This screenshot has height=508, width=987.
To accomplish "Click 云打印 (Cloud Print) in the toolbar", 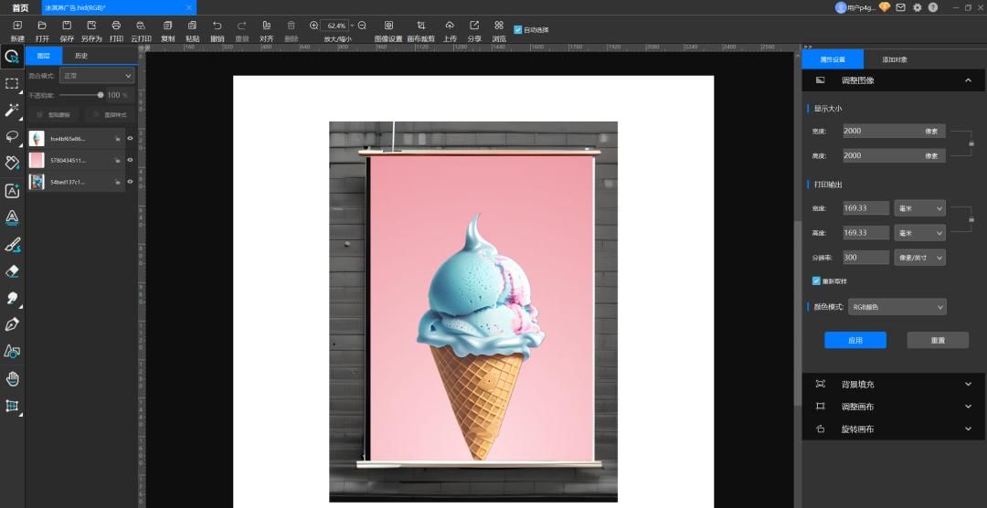I will pyautogui.click(x=141, y=31).
